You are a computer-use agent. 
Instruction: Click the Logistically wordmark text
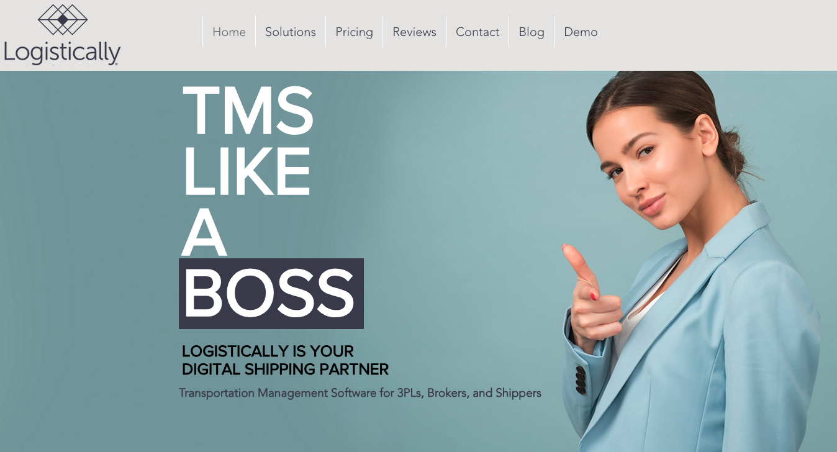pos(61,53)
